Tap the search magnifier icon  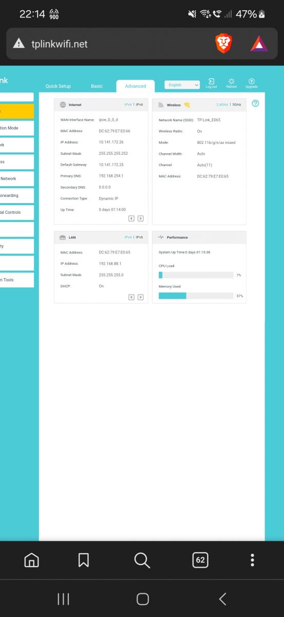point(142,560)
